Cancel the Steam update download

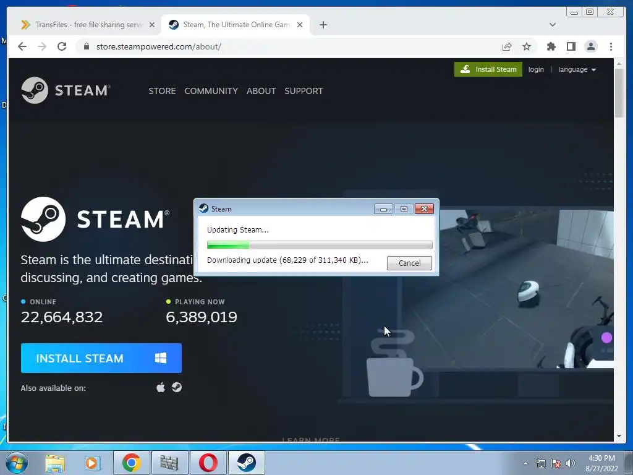409,263
